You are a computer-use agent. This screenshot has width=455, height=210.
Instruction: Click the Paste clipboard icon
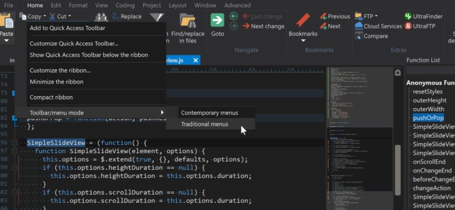coord(6,21)
